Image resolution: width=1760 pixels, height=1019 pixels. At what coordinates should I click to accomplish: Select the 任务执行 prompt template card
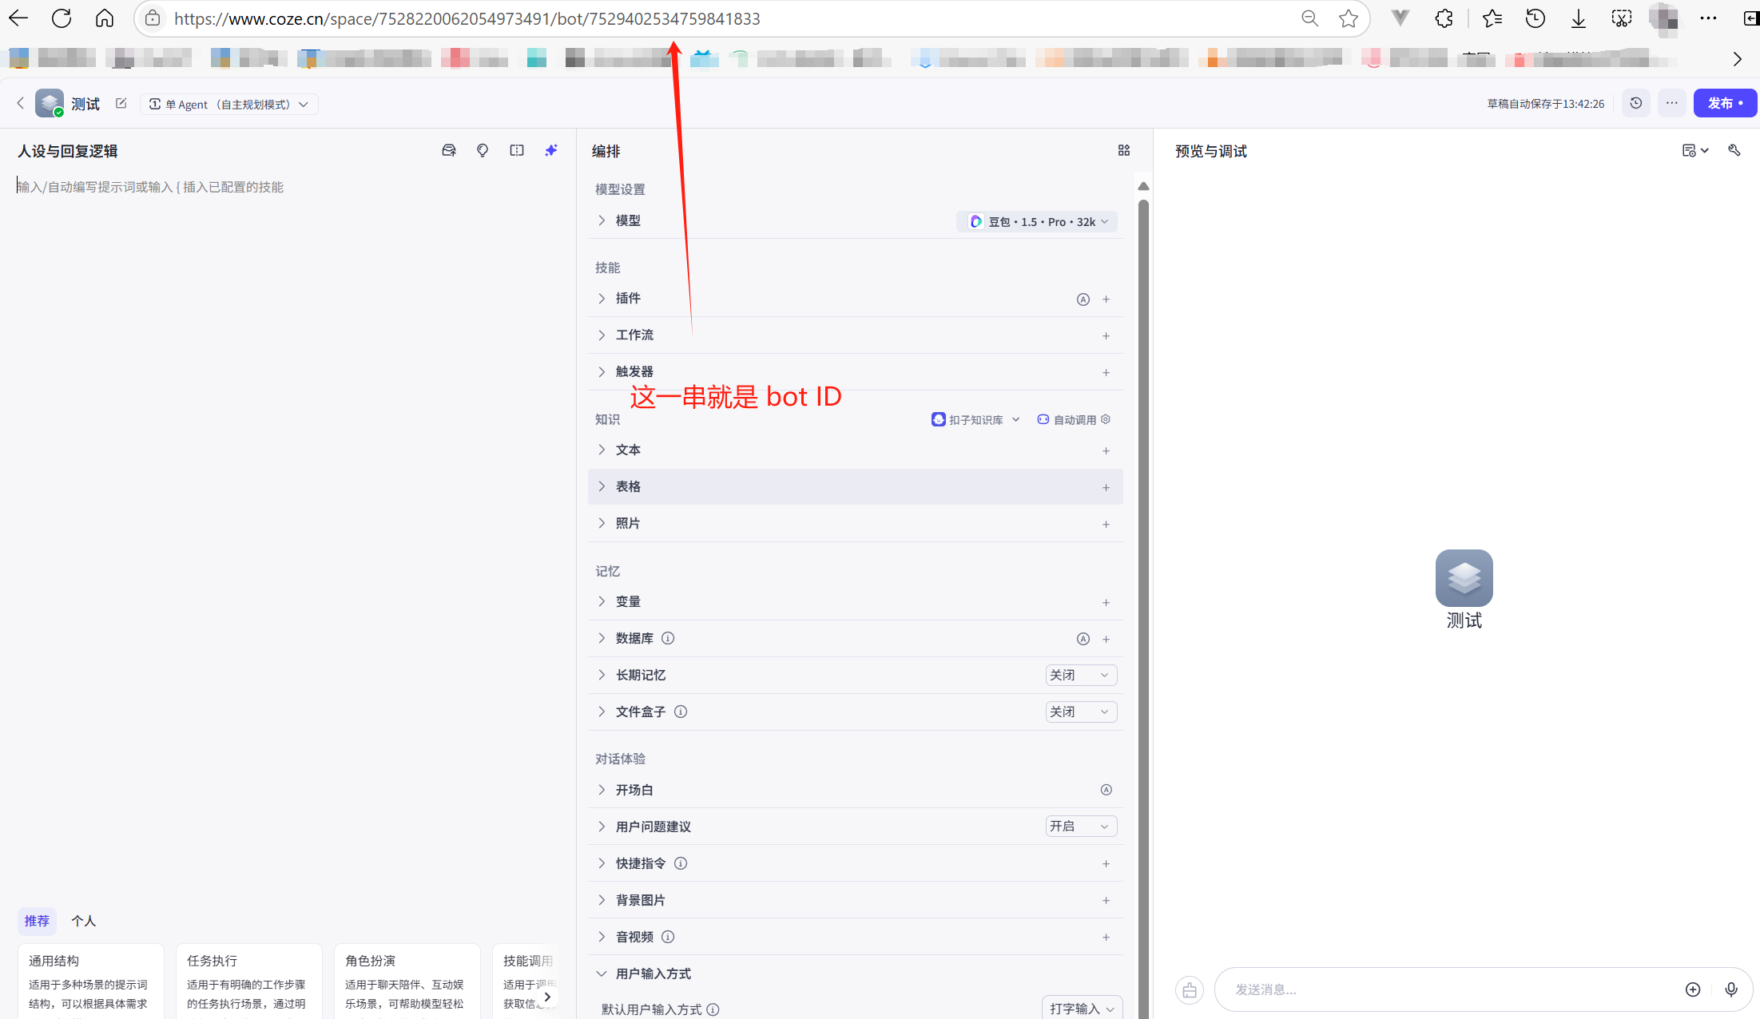click(248, 981)
